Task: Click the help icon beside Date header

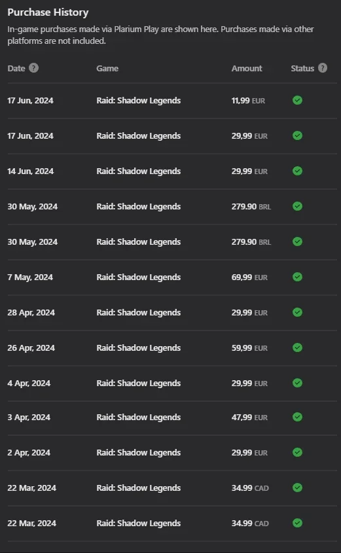Action: pos(33,67)
